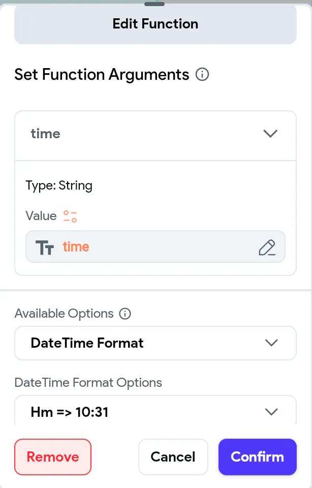Click the DateTime Format Options label
Image resolution: width=312 pixels, height=488 pixels.
coord(88,382)
